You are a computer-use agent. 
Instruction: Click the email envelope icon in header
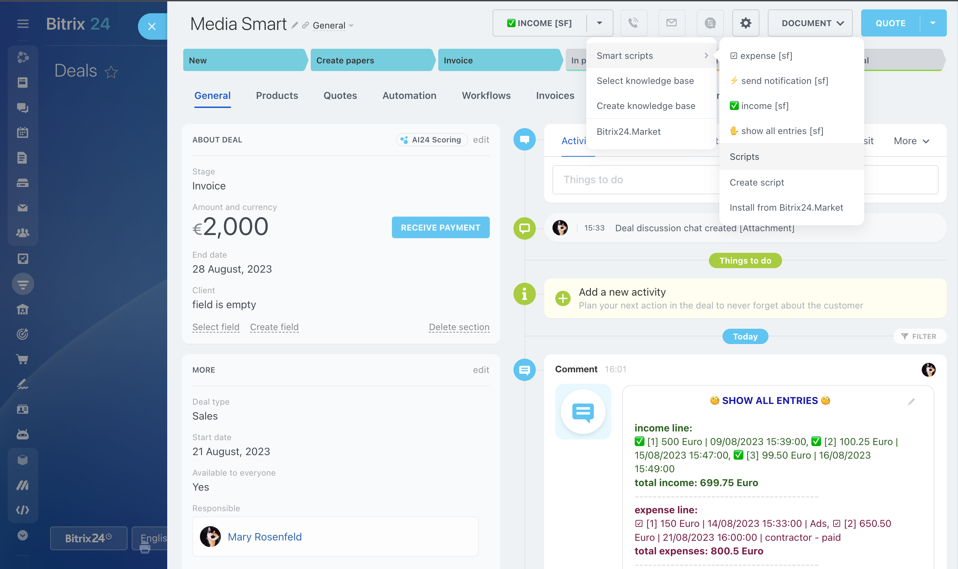click(671, 23)
